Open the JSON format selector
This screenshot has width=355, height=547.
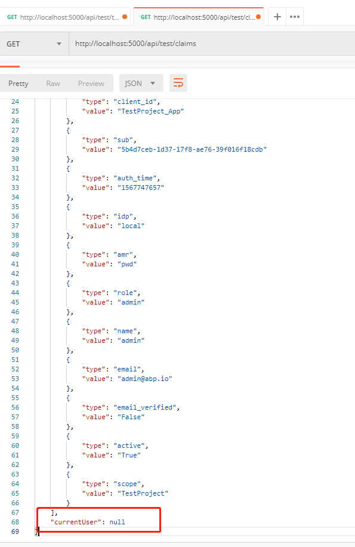pos(141,83)
